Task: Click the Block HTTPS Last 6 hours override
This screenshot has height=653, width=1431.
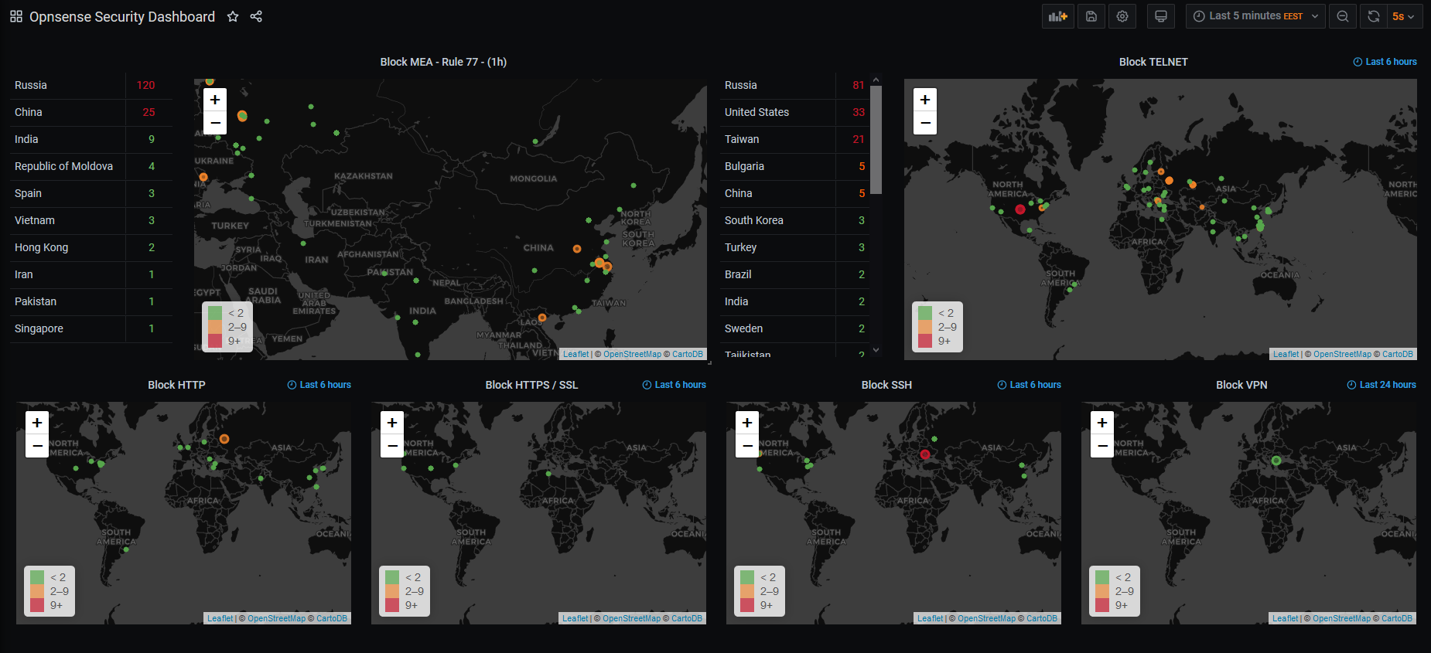Action: pos(674,385)
